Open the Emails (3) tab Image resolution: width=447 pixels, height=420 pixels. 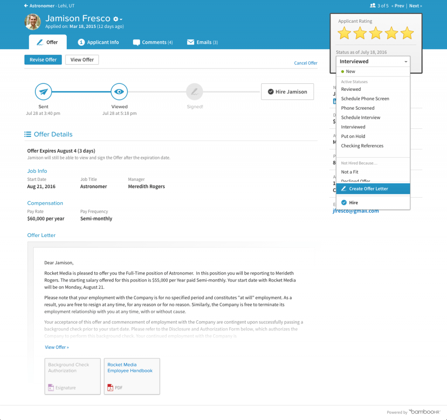pos(202,42)
